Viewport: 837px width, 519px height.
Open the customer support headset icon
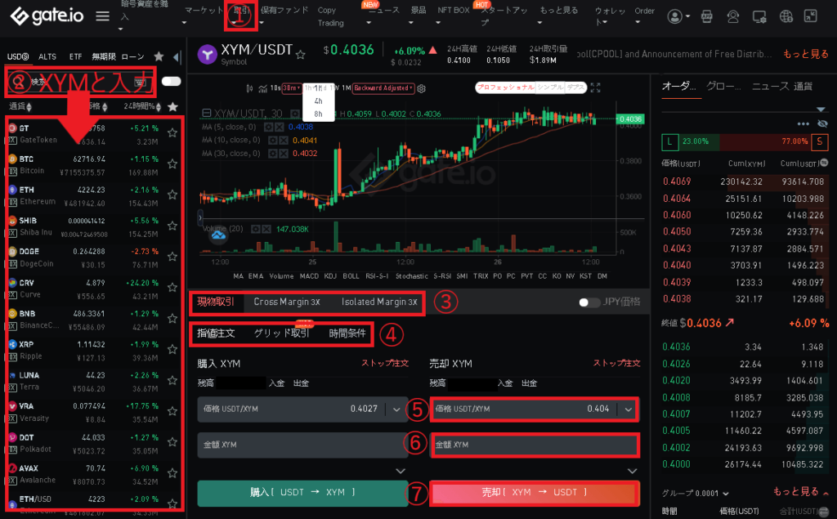click(x=733, y=16)
